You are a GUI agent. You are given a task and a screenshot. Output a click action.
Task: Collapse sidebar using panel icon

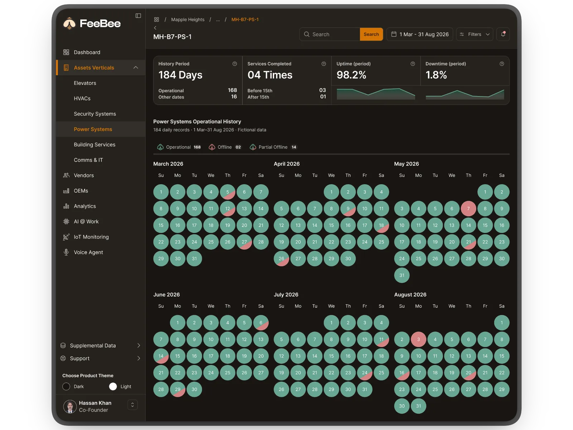tap(138, 16)
